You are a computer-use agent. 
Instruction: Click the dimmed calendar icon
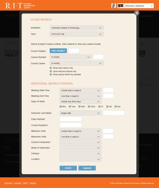(x=142, y=43)
